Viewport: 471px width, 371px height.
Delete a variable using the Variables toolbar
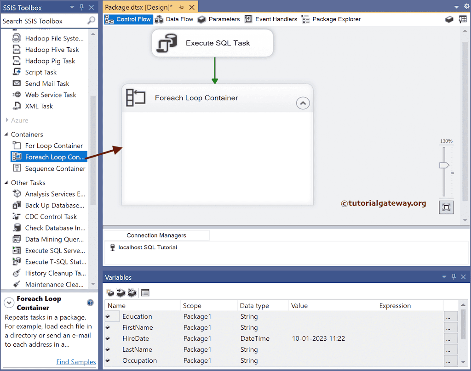[x=132, y=292]
